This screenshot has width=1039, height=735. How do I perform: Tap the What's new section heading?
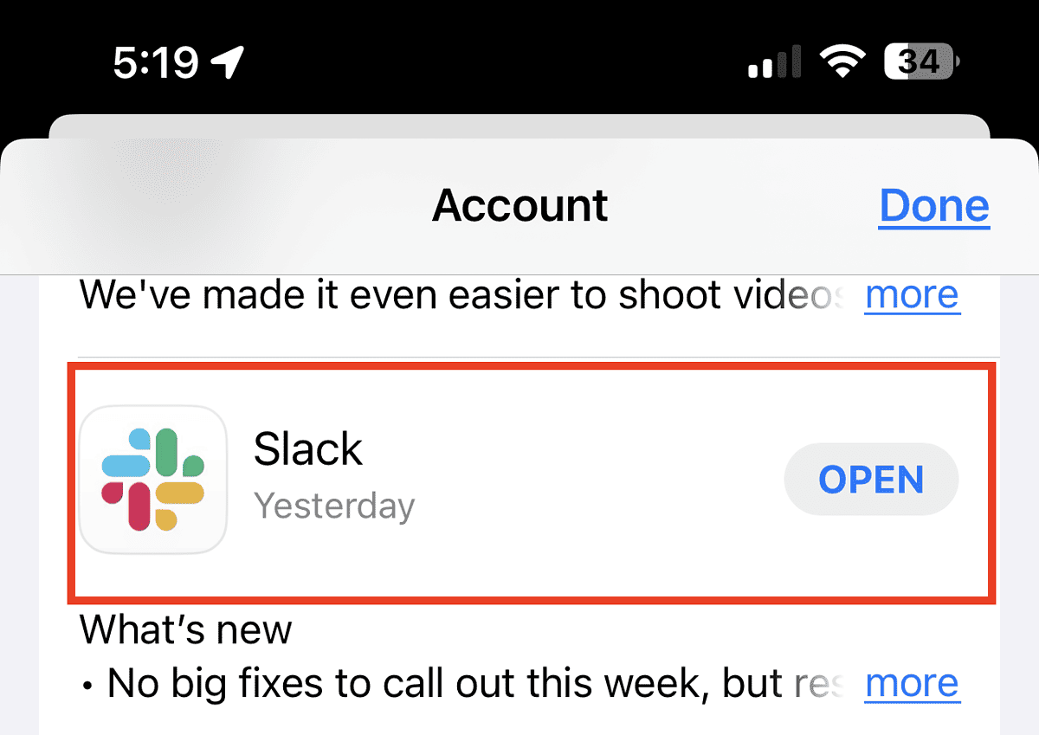[184, 630]
